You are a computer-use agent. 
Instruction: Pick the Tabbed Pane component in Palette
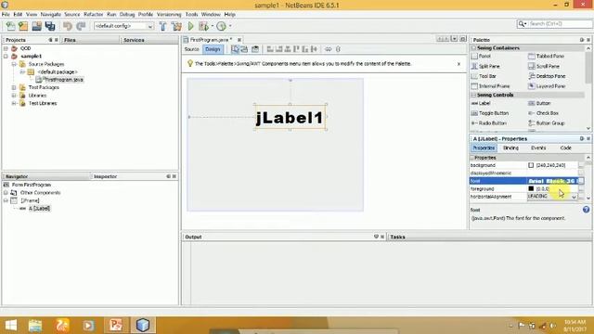tap(546, 56)
